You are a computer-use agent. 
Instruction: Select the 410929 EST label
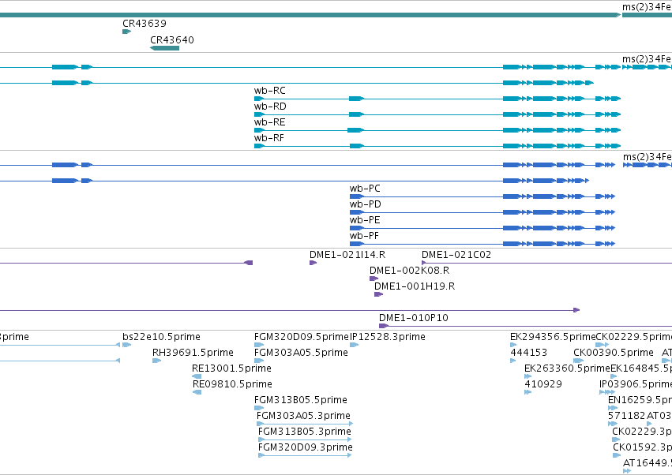[x=543, y=384]
